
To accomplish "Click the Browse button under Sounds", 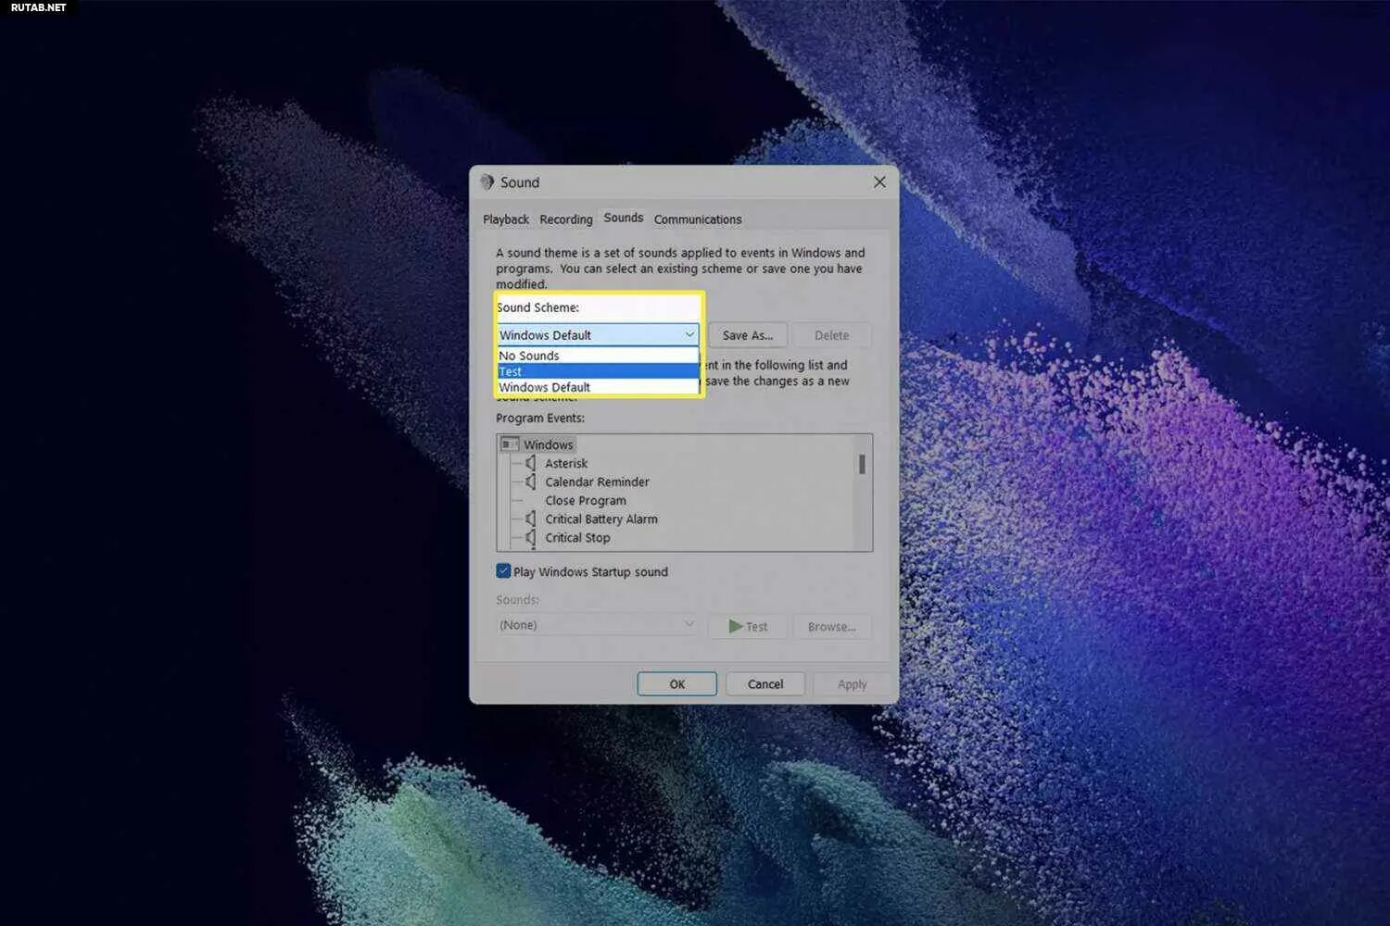I will pyautogui.click(x=831, y=626).
